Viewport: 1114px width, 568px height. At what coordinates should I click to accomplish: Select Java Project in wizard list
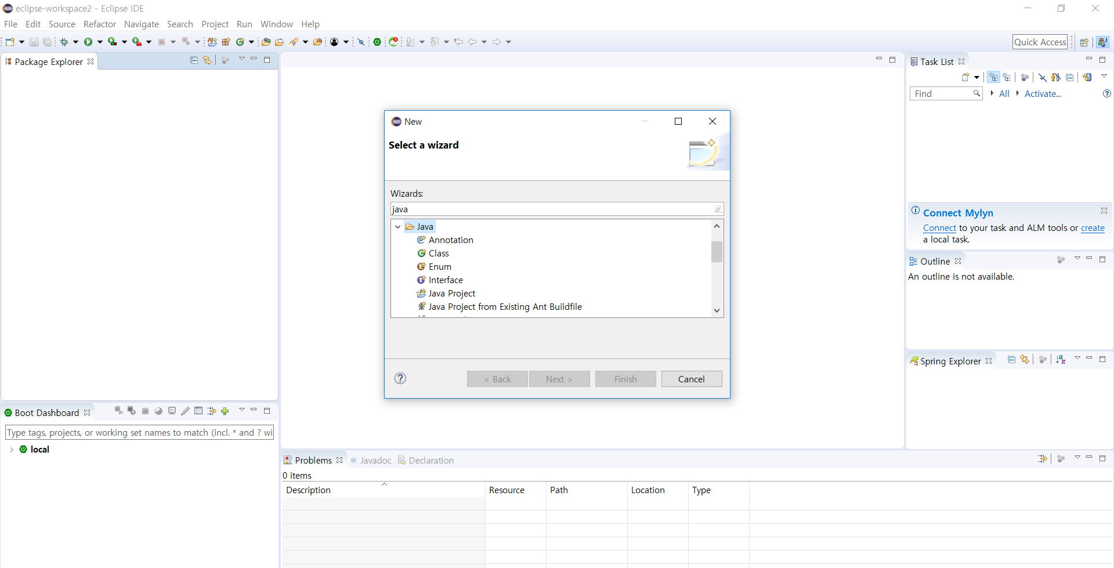click(451, 294)
